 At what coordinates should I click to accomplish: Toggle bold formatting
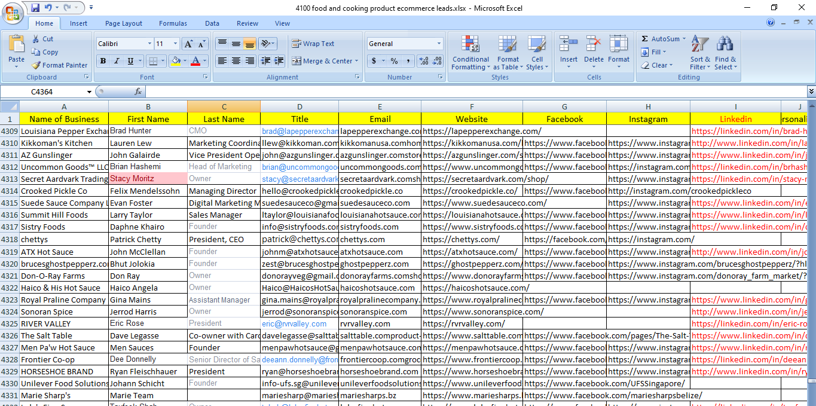click(103, 61)
